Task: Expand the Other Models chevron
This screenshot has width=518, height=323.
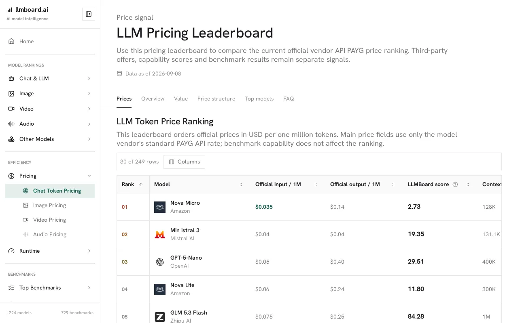Action: 89,139
